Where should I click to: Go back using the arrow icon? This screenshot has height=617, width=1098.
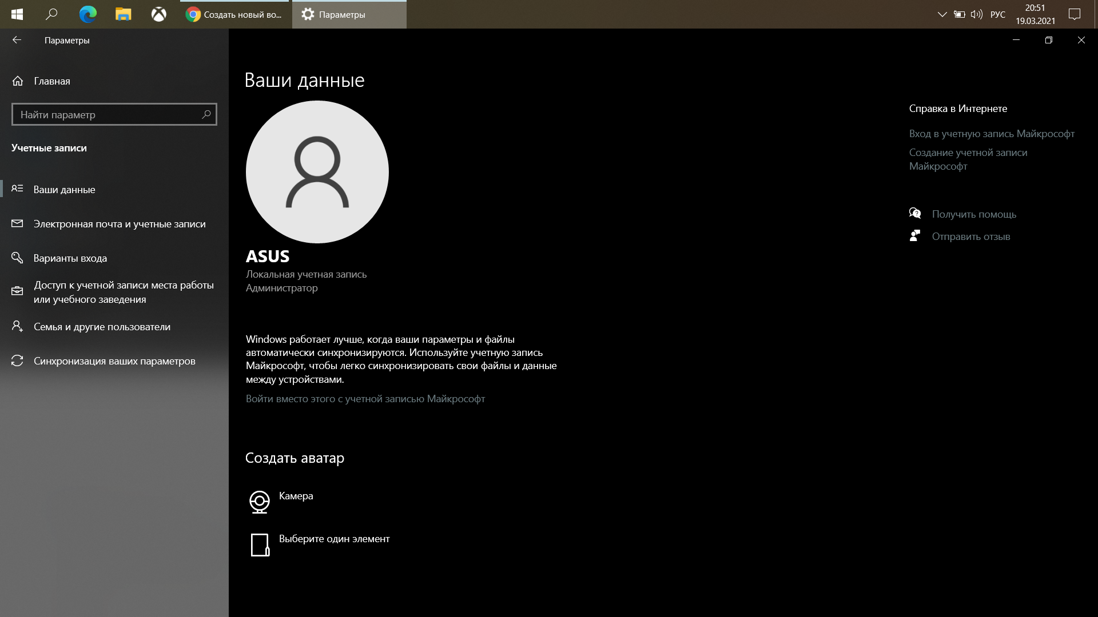click(17, 40)
